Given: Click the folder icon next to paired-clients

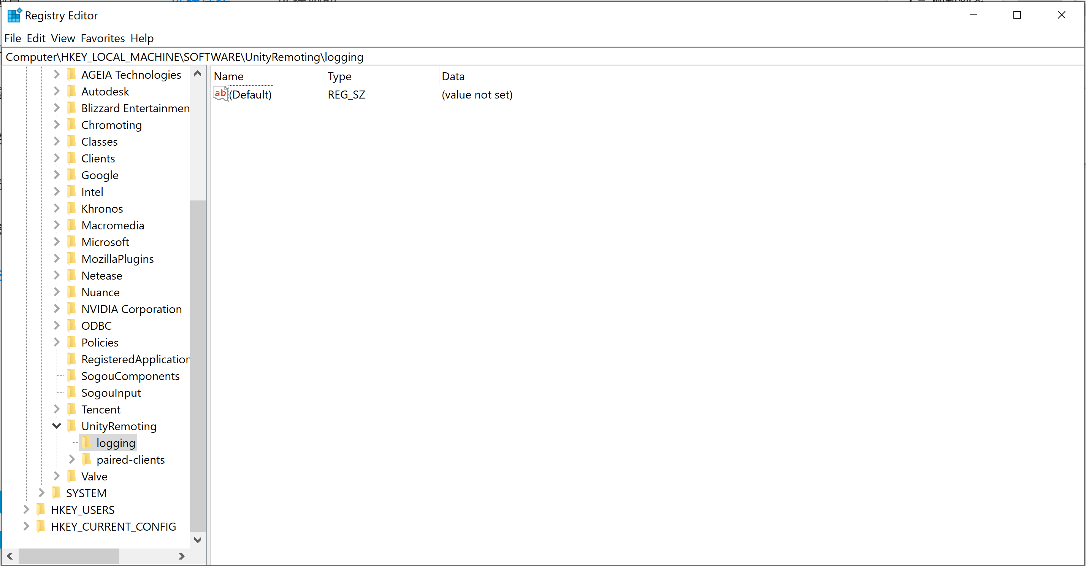Looking at the screenshot, I should point(86,459).
